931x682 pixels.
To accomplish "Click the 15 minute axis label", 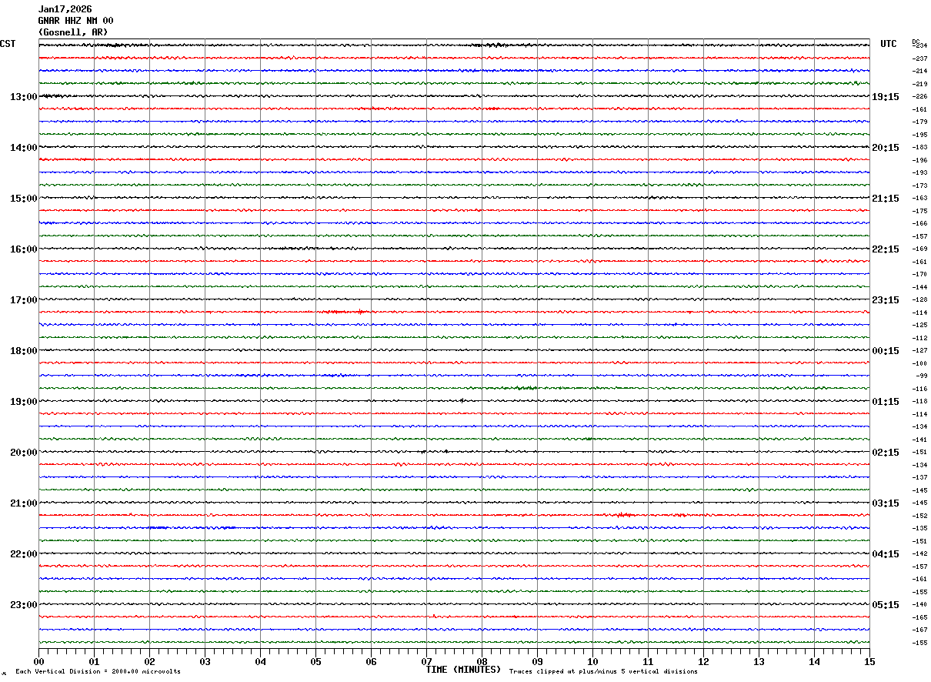I will click(x=869, y=661).
